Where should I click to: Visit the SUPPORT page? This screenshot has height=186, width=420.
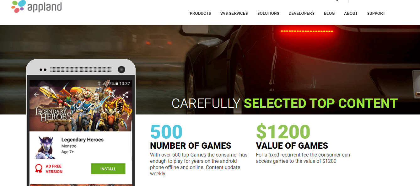click(x=376, y=13)
